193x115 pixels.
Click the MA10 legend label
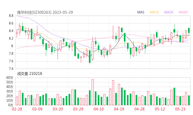coord(154,12)
